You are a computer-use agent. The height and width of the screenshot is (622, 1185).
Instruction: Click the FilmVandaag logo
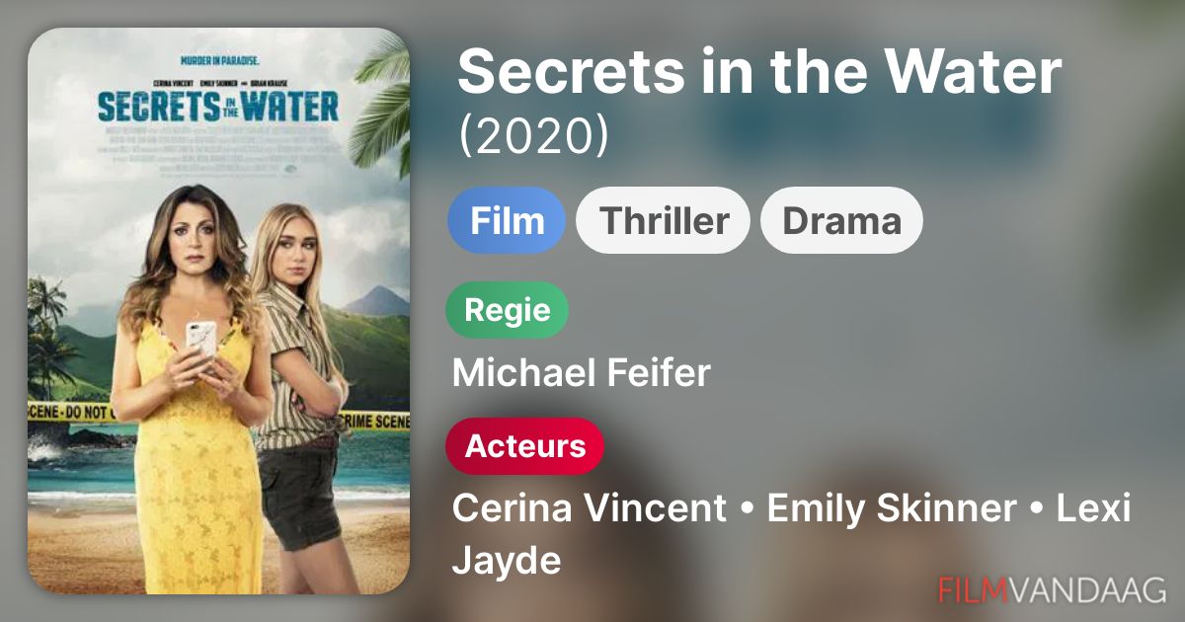point(1053,589)
